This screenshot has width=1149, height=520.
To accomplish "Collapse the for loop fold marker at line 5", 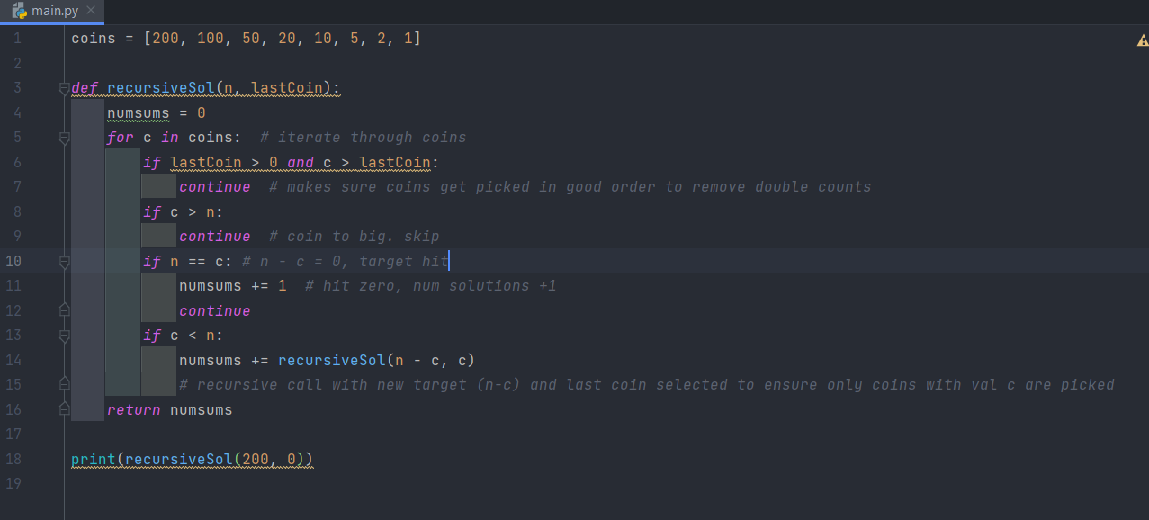I will 64,138.
